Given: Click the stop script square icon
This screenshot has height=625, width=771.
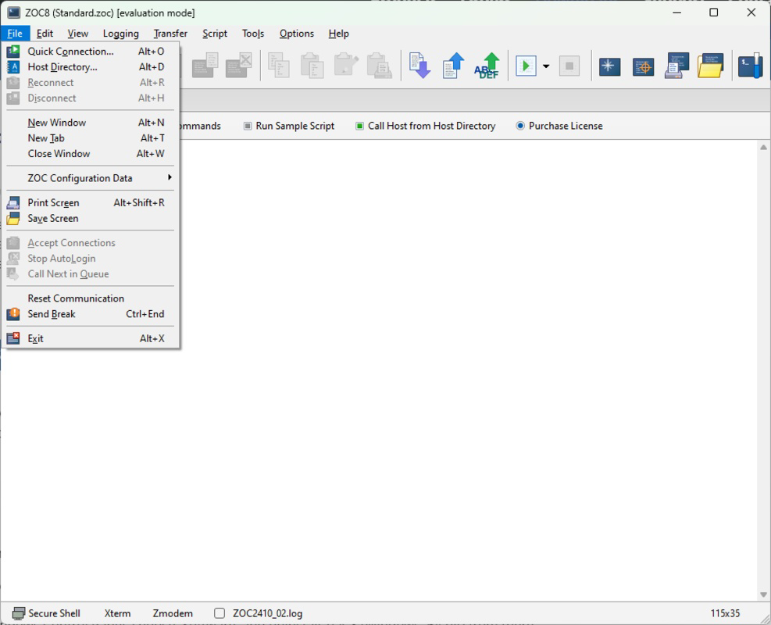Looking at the screenshot, I should pyautogui.click(x=569, y=66).
